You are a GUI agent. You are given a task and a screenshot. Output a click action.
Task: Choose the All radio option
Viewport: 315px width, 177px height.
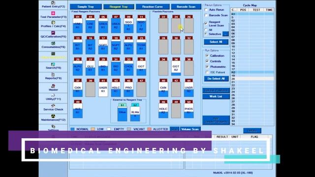point(206,29)
